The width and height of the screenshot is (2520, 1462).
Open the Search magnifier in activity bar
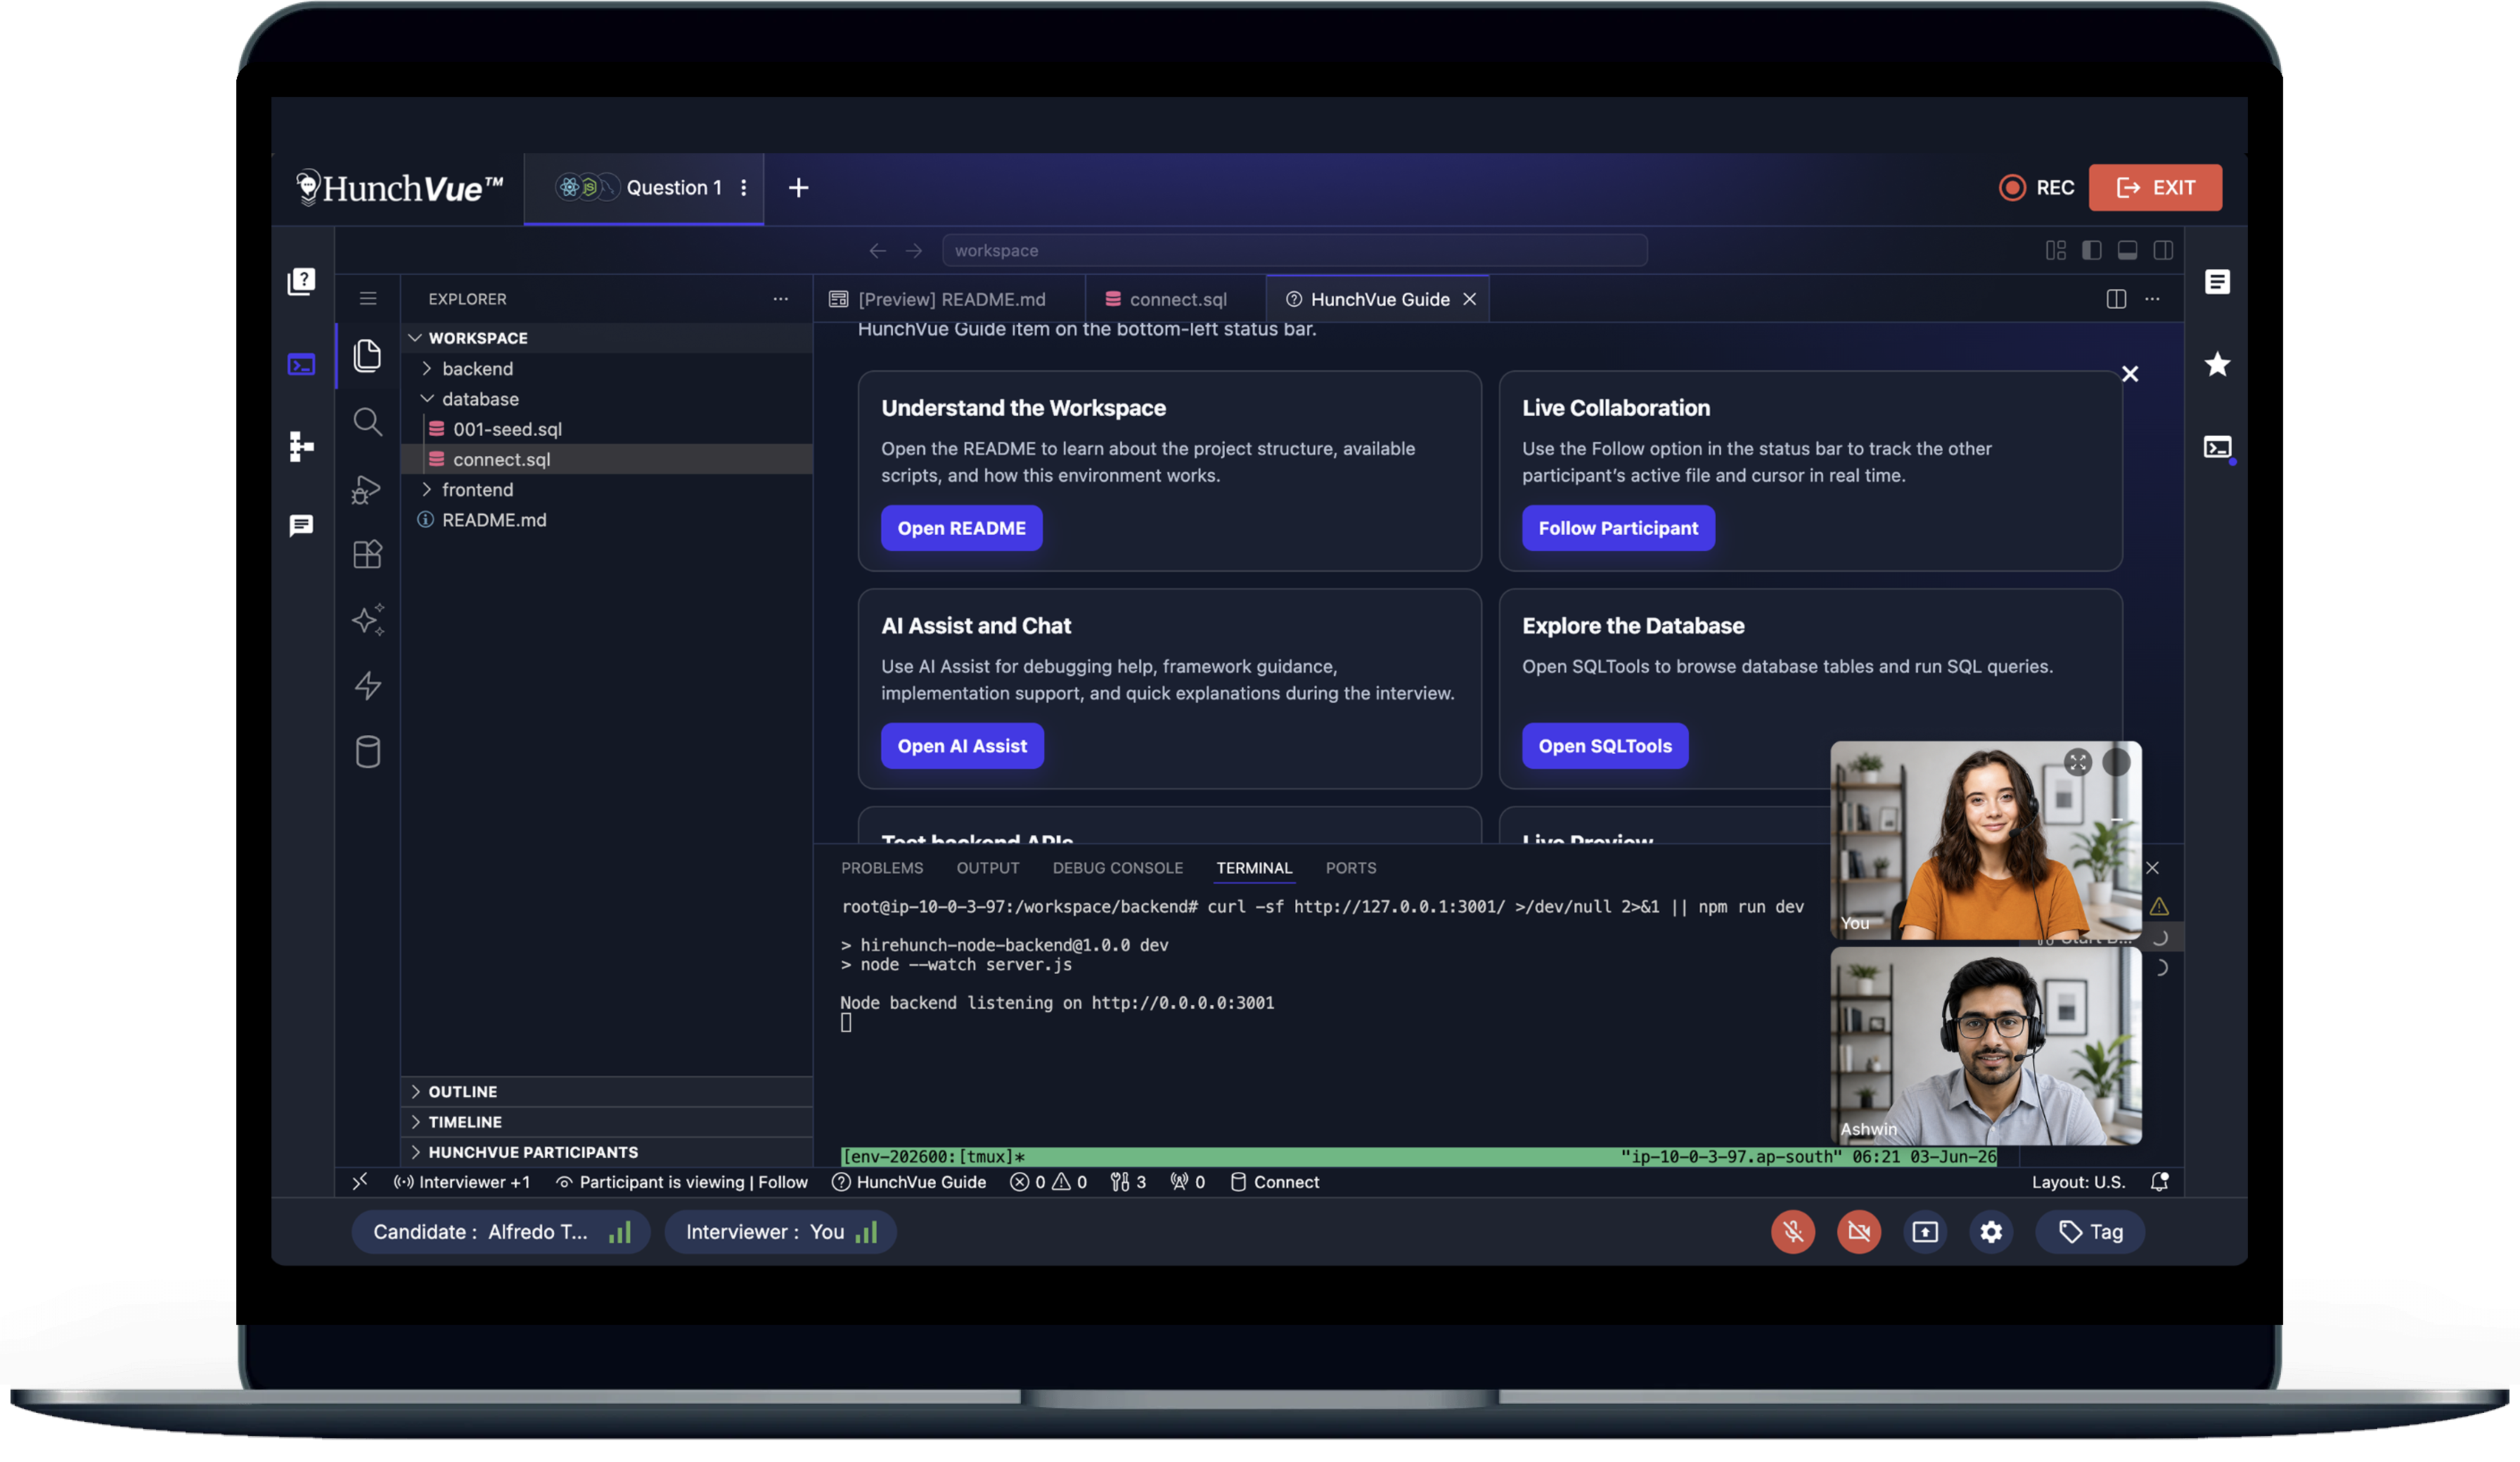click(x=367, y=422)
